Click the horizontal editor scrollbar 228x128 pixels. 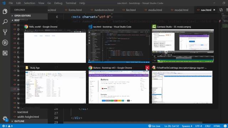pyautogui.click(x=133, y=123)
